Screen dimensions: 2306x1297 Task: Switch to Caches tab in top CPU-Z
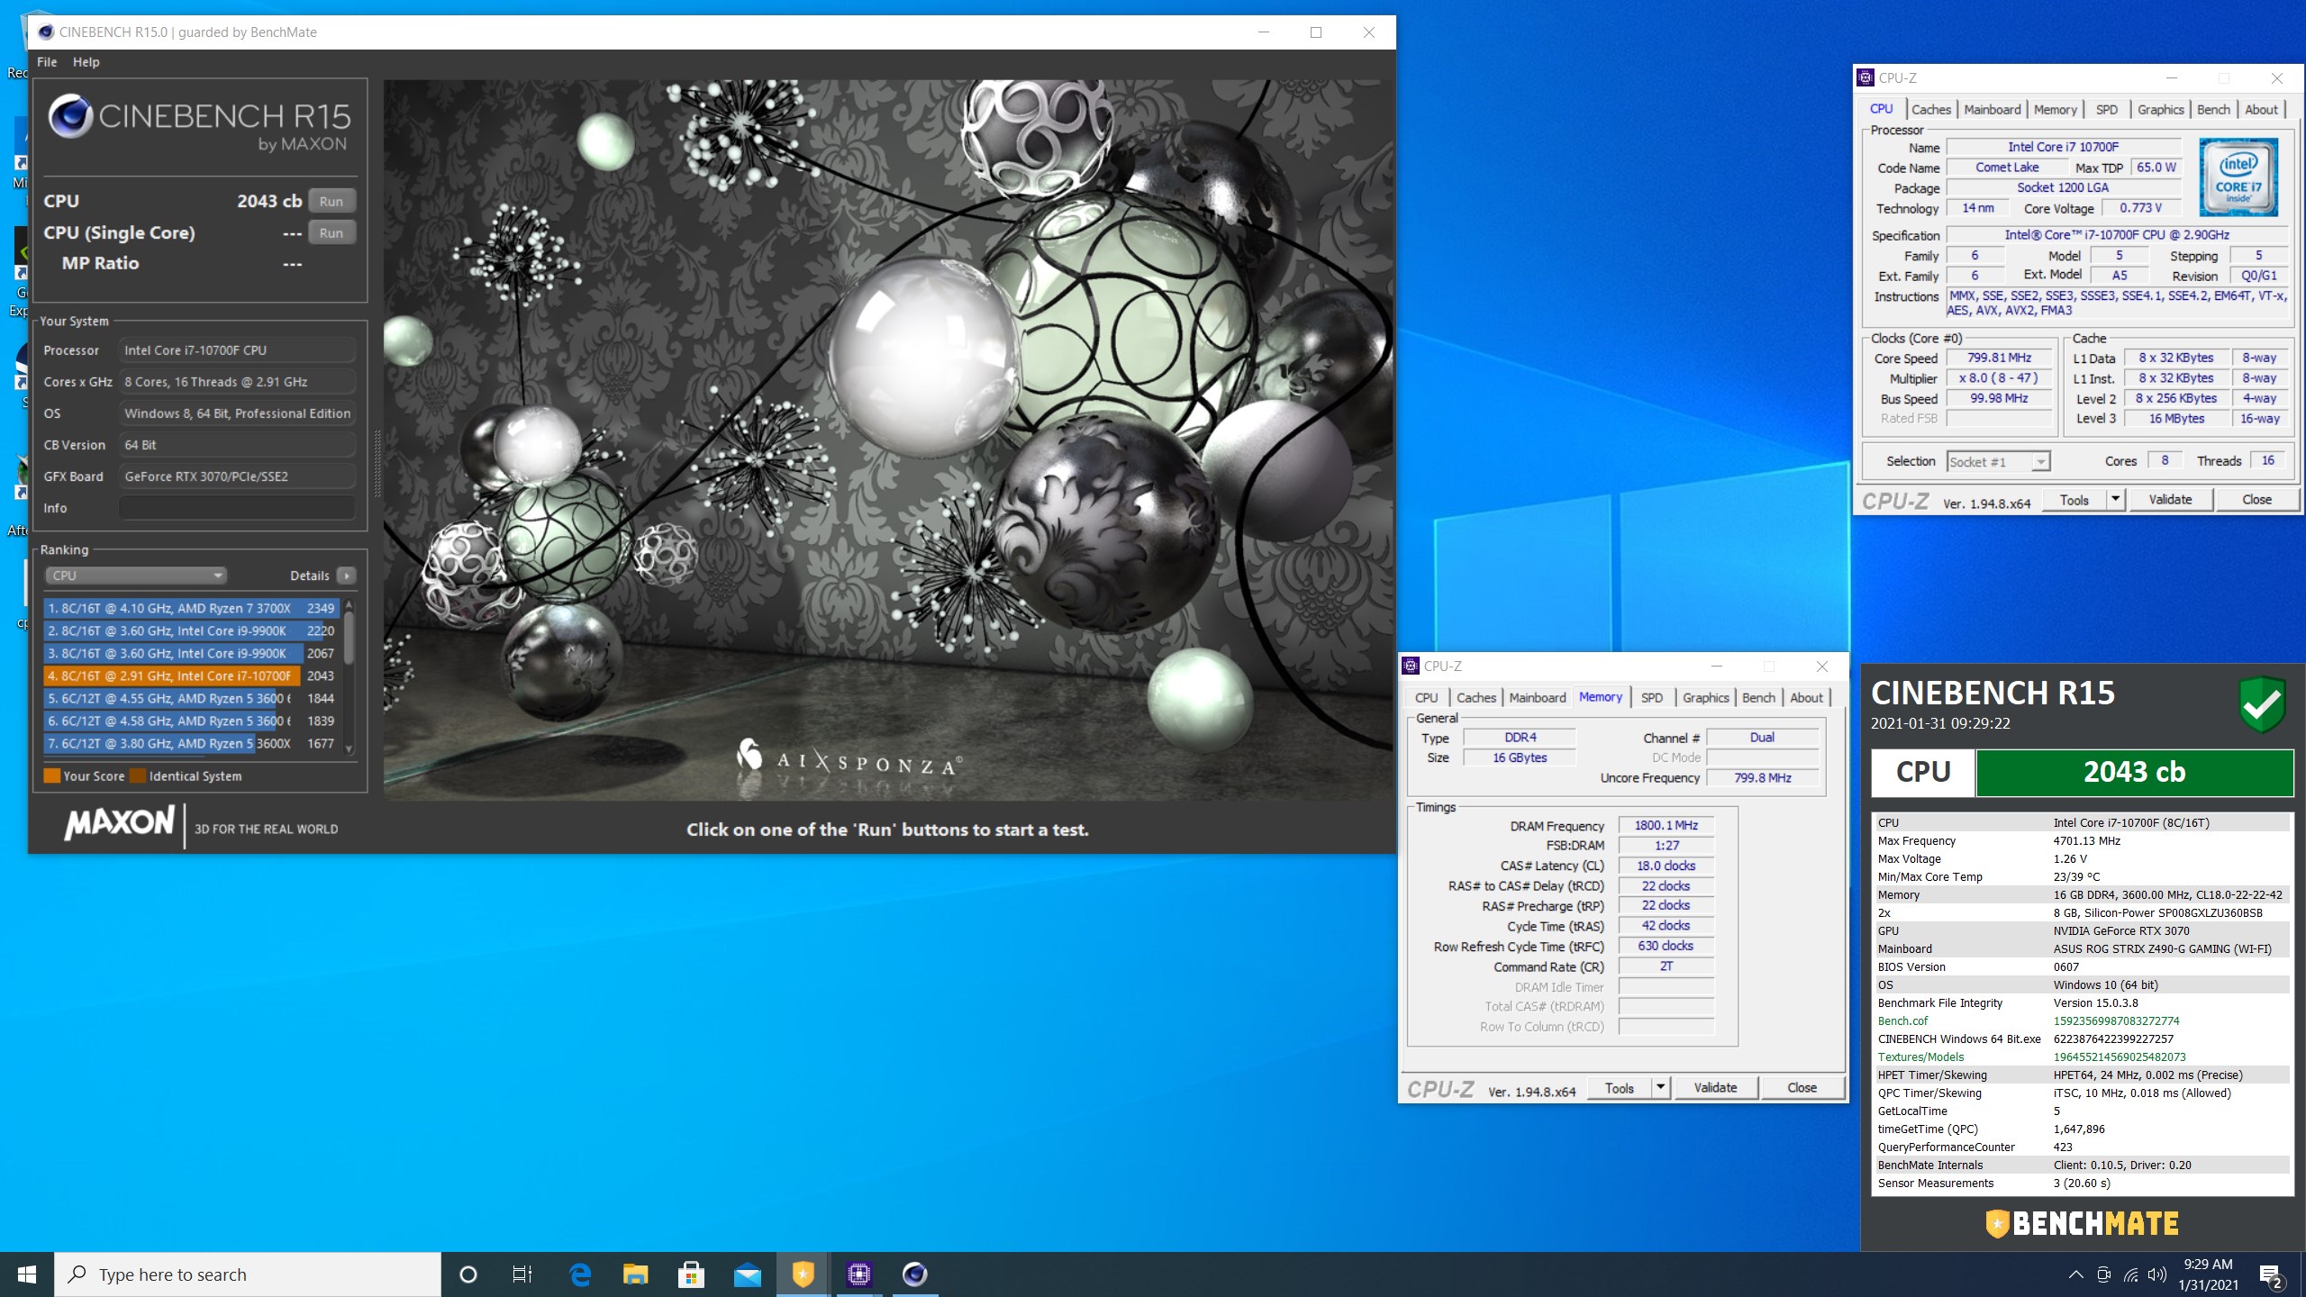1931,109
